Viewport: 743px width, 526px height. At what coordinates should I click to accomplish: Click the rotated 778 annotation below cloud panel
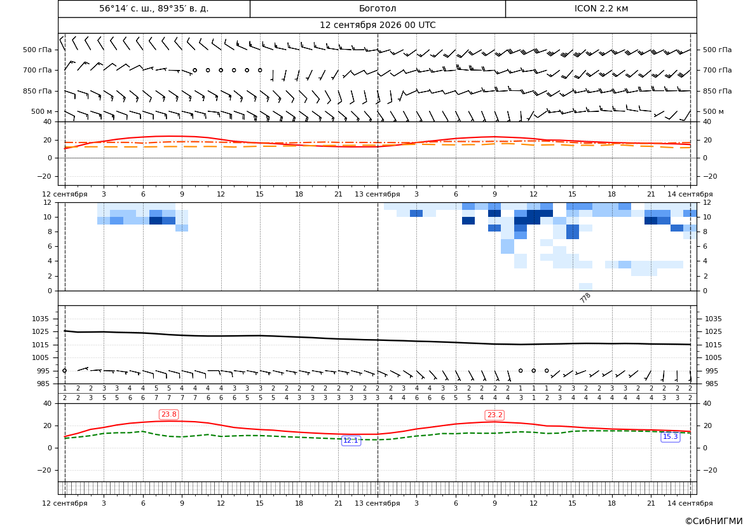pos(585,298)
